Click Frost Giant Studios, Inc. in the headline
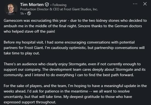The width and height of the screenshot is (151, 105). point(81,9)
